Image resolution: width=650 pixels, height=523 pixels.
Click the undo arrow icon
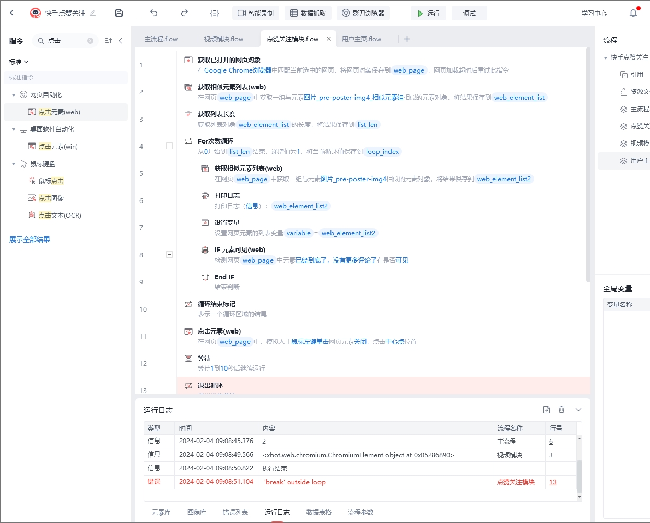pyautogui.click(x=153, y=13)
